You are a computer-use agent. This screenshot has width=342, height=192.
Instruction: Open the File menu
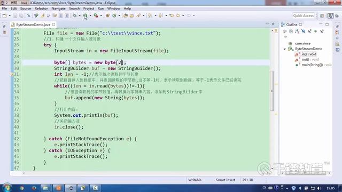[x=4, y=9]
